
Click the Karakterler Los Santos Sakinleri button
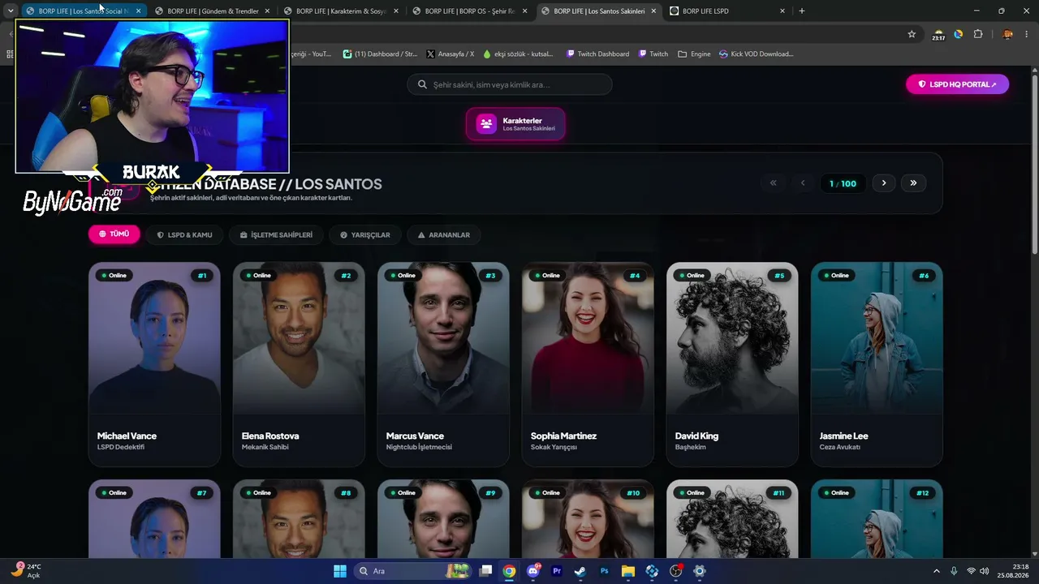click(515, 124)
